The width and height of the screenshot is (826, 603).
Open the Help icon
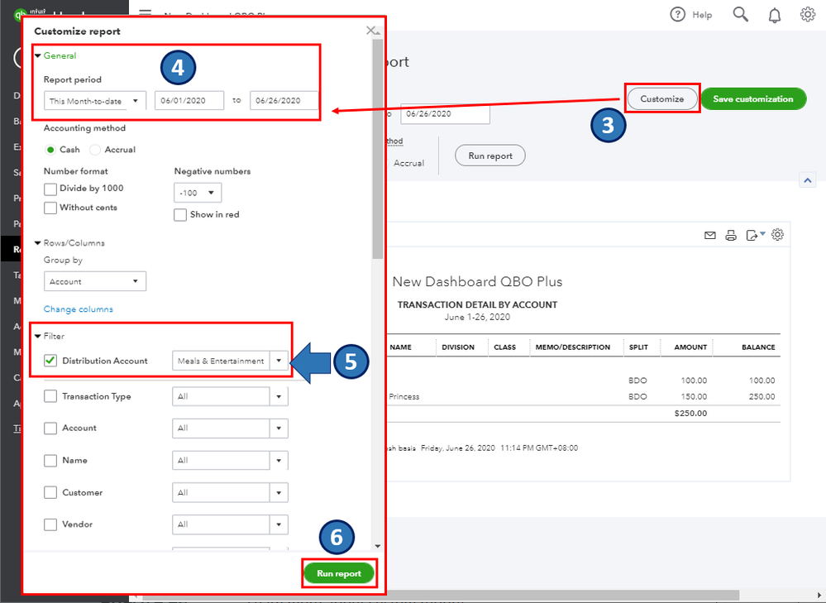pos(677,14)
